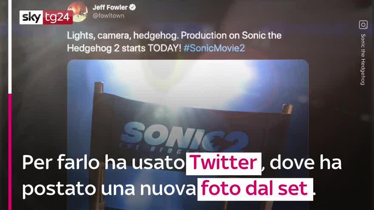The height and width of the screenshot is (210, 374).
Task: Click the highlighted 'foto dal set' caption
Action: coord(255,189)
